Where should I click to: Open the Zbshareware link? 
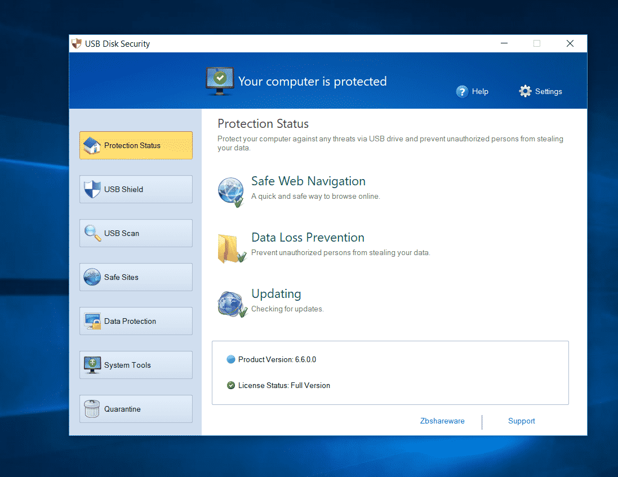[442, 421]
